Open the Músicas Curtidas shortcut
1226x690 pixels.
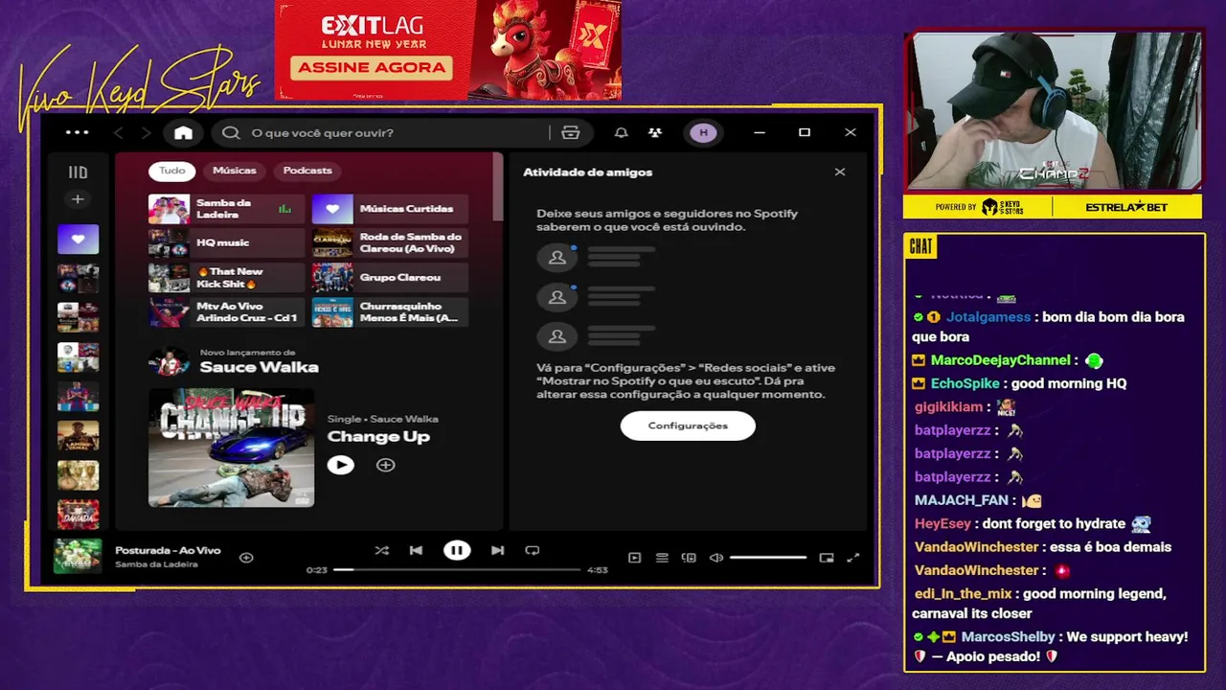(x=390, y=209)
